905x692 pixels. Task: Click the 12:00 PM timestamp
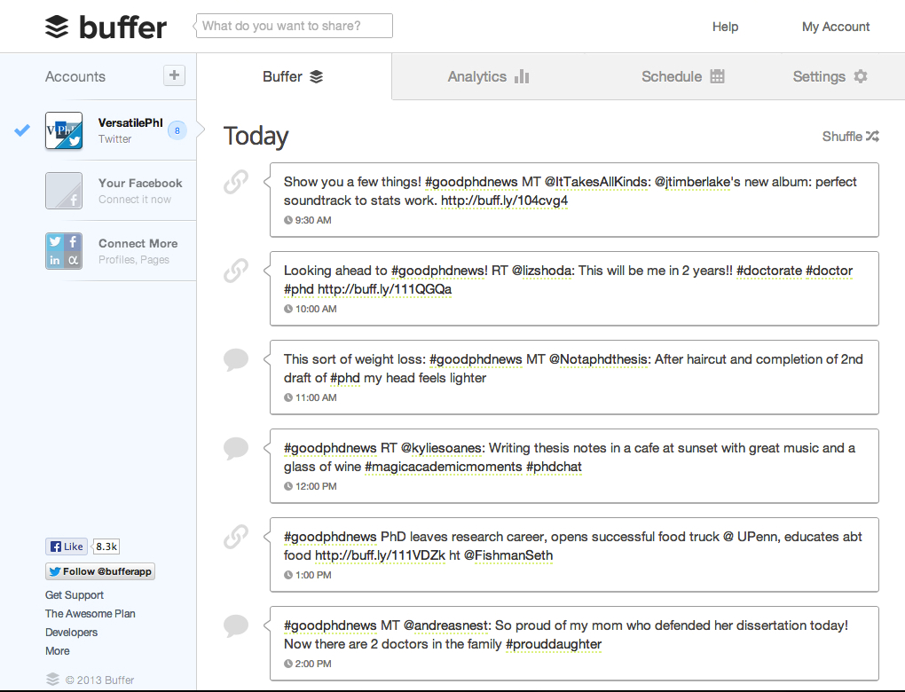316,486
